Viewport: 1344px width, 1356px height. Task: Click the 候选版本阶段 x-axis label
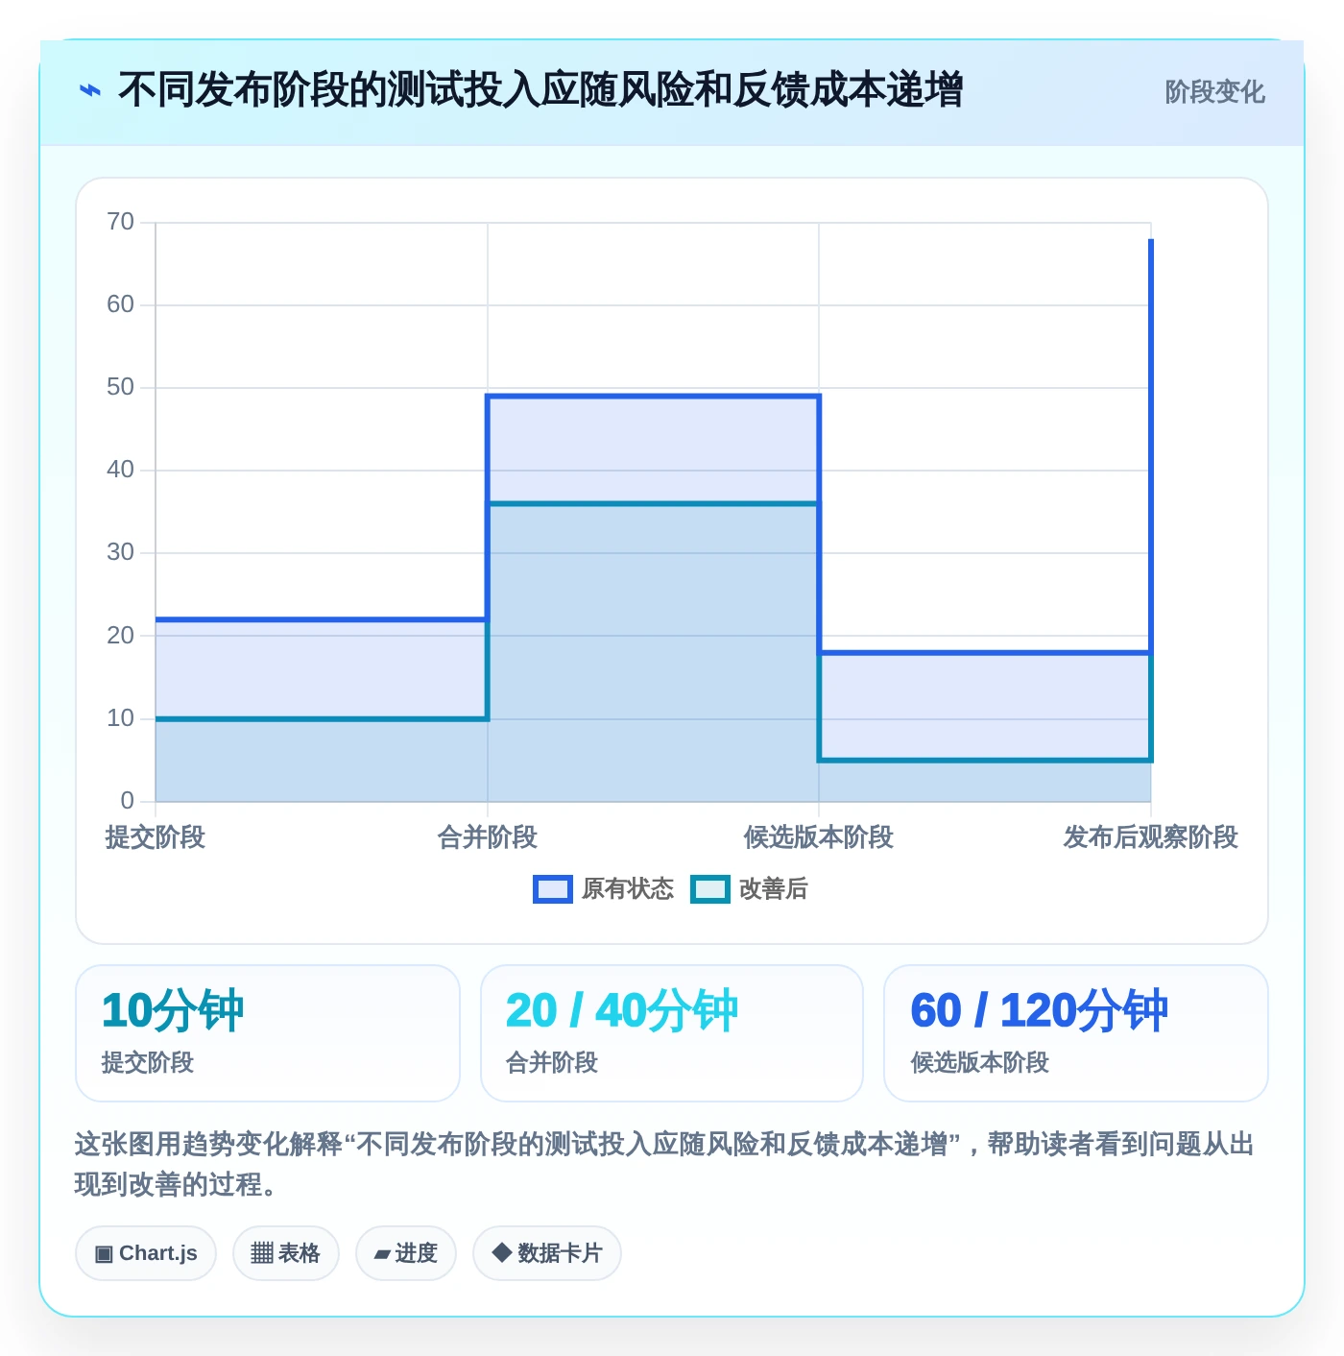tap(819, 837)
